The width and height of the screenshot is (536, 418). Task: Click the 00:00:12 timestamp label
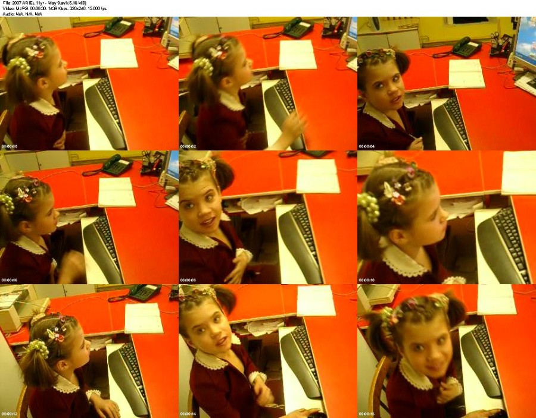(x=9, y=414)
